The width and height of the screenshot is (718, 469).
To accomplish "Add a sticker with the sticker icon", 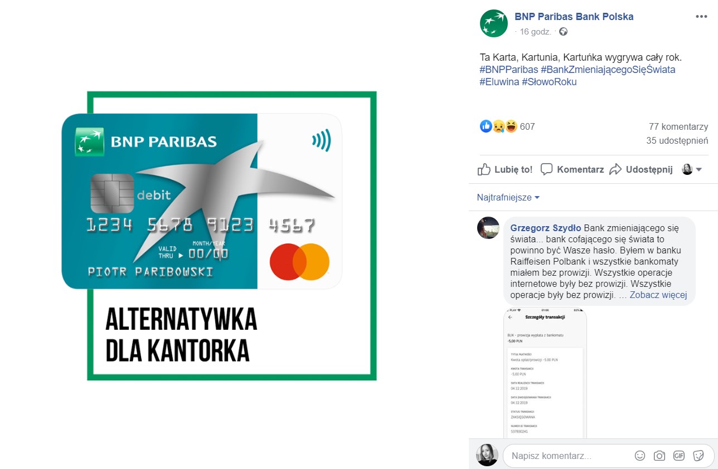I will (698, 456).
